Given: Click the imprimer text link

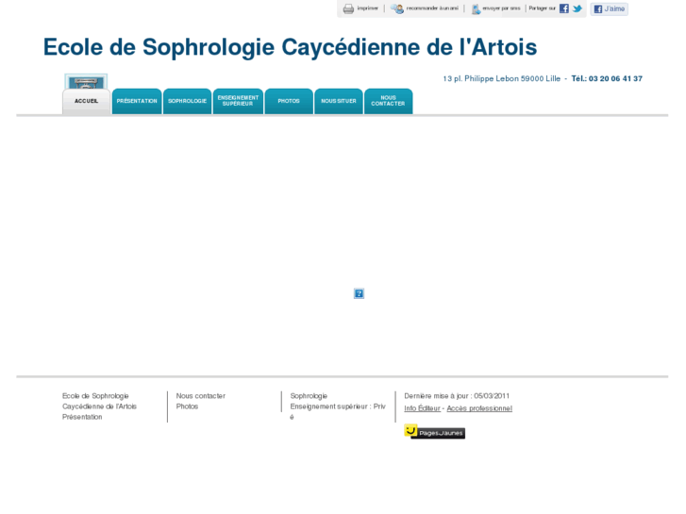Looking at the screenshot, I should click(x=367, y=8).
